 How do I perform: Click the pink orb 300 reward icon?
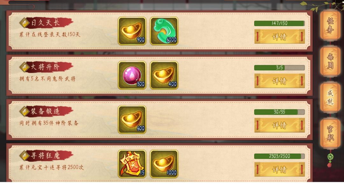click(x=132, y=75)
